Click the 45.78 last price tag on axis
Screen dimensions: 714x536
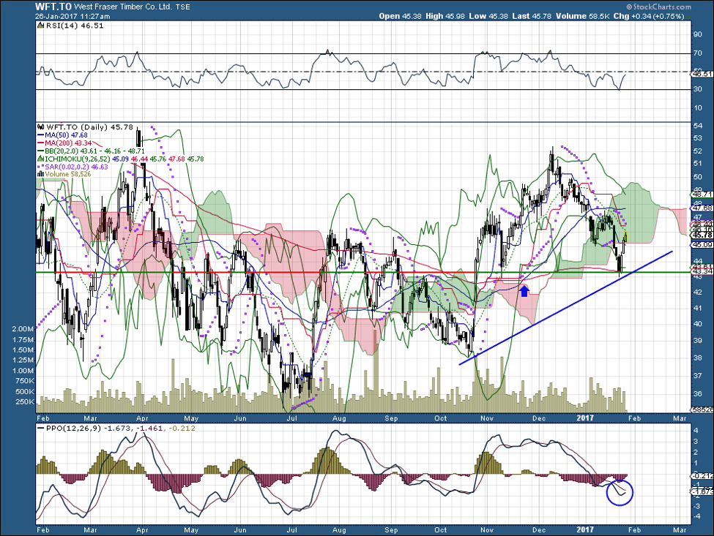702,235
